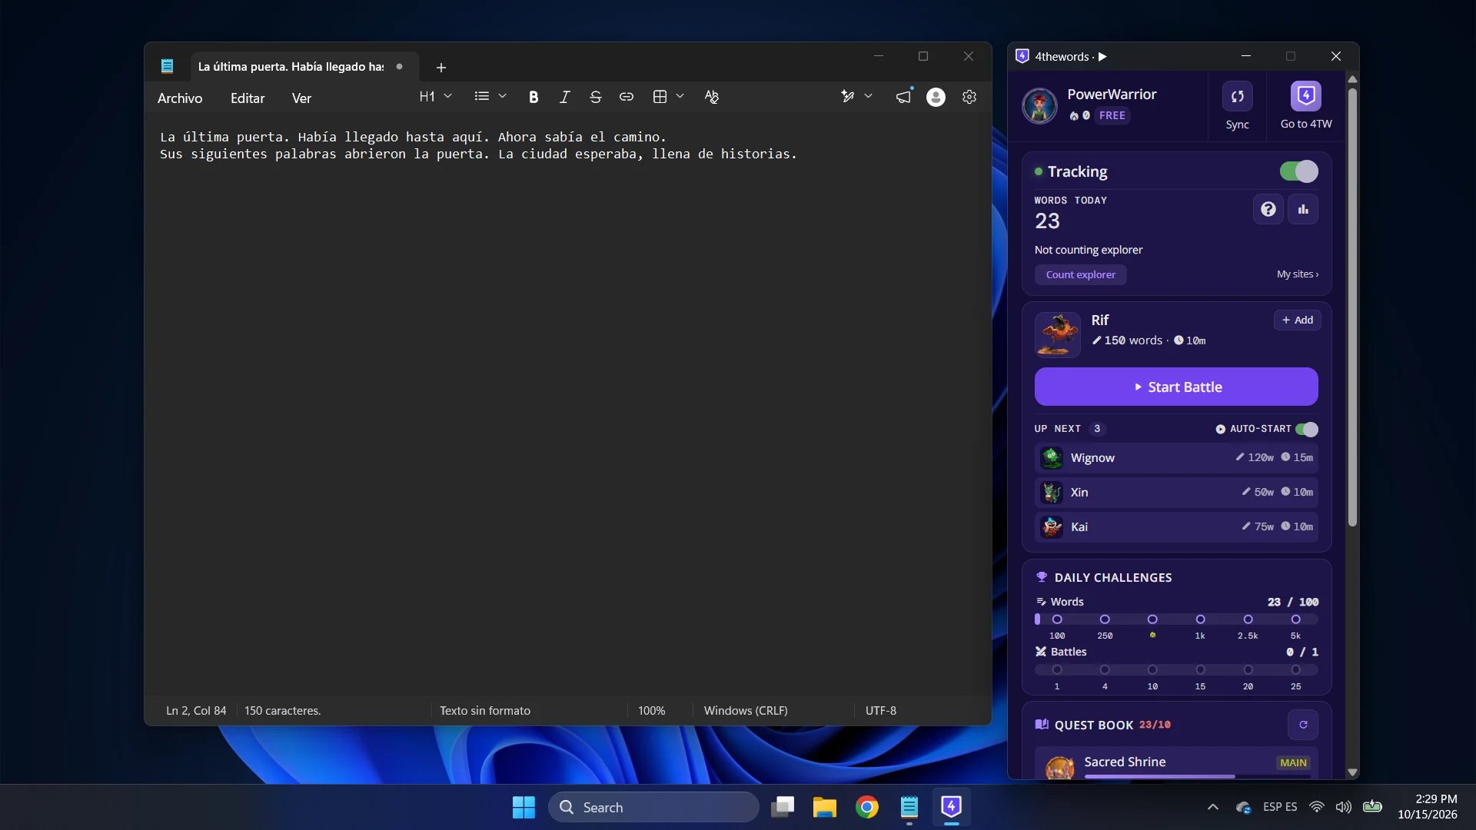Click the Add monster button
This screenshot has width=1476, height=830.
click(1297, 320)
